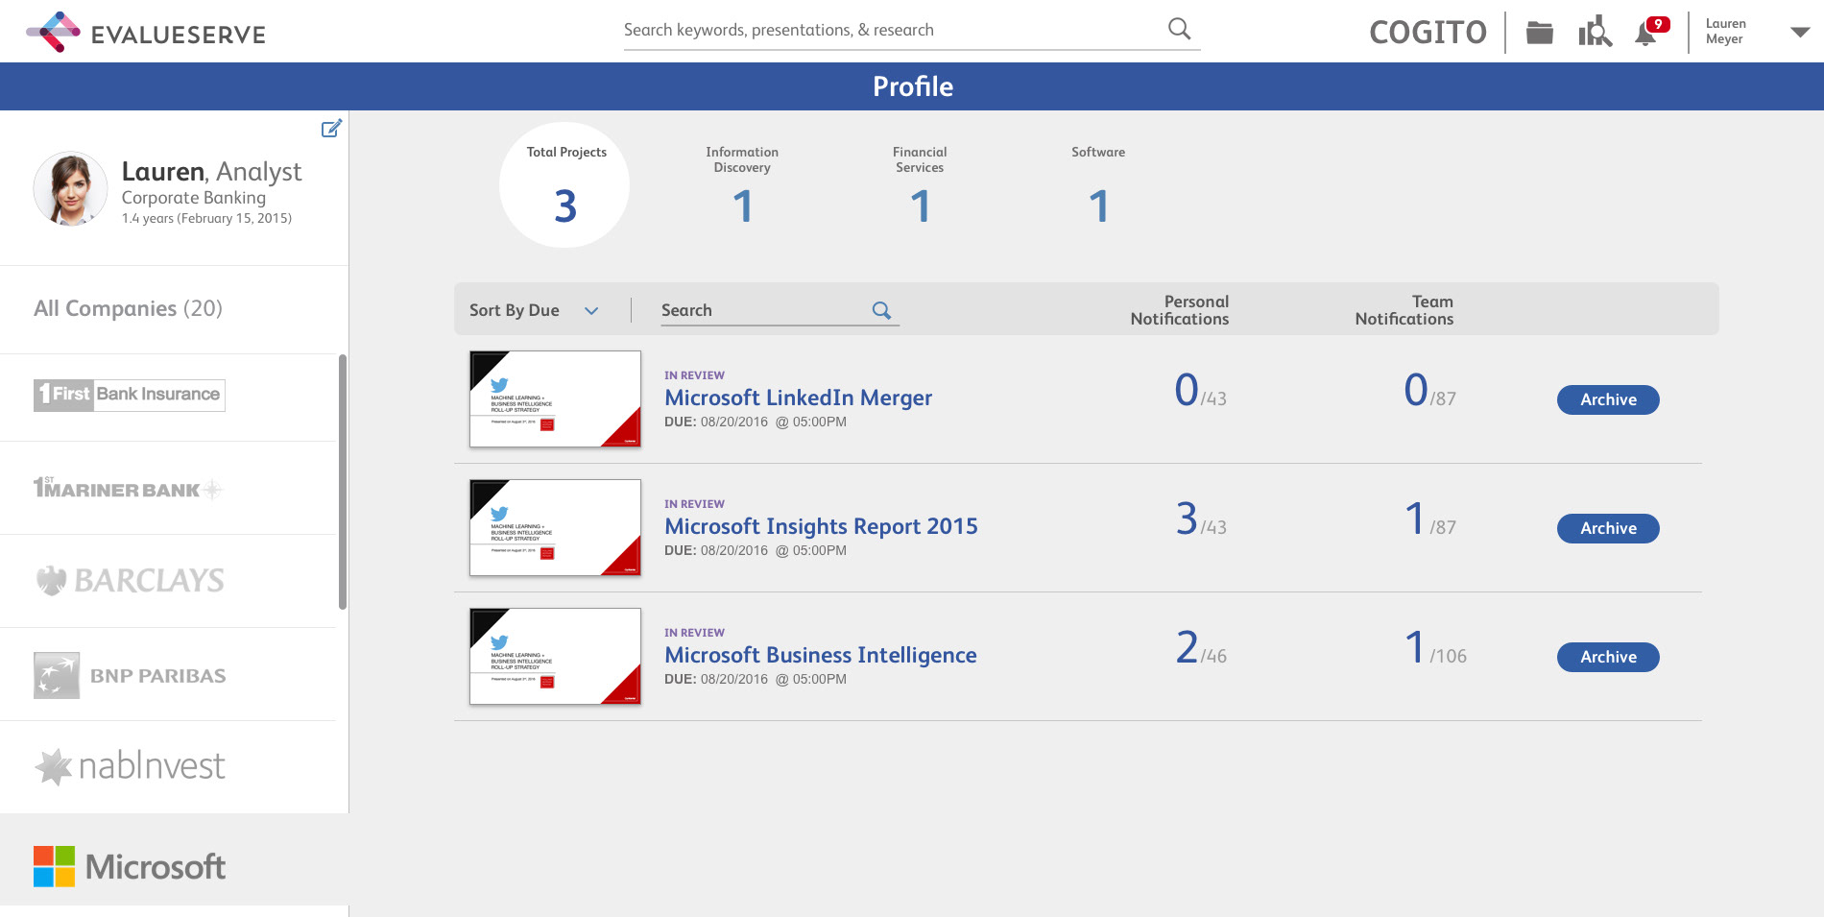Click Lauren's profile avatar photo
Image resolution: width=1824 pixels, height=917 pixels.
70,188
